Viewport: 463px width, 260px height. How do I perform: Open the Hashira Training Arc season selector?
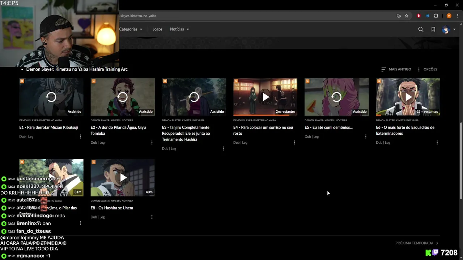pyautogui.click(x=74, y=69)
